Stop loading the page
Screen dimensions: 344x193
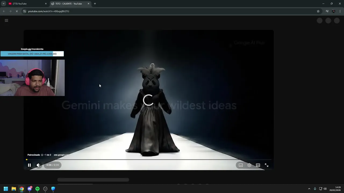(17, 11)
